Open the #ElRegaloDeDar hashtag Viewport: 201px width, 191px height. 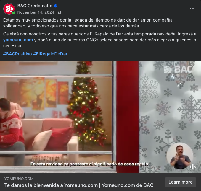tap(50, 54)
